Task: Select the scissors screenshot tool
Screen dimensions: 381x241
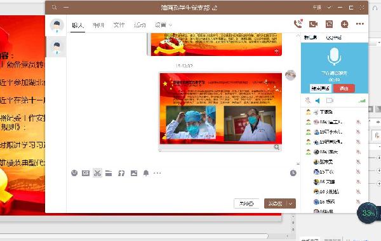Action: 97,173
